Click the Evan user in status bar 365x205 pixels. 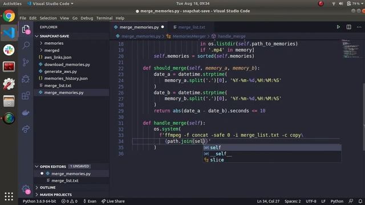pos(90,201)
